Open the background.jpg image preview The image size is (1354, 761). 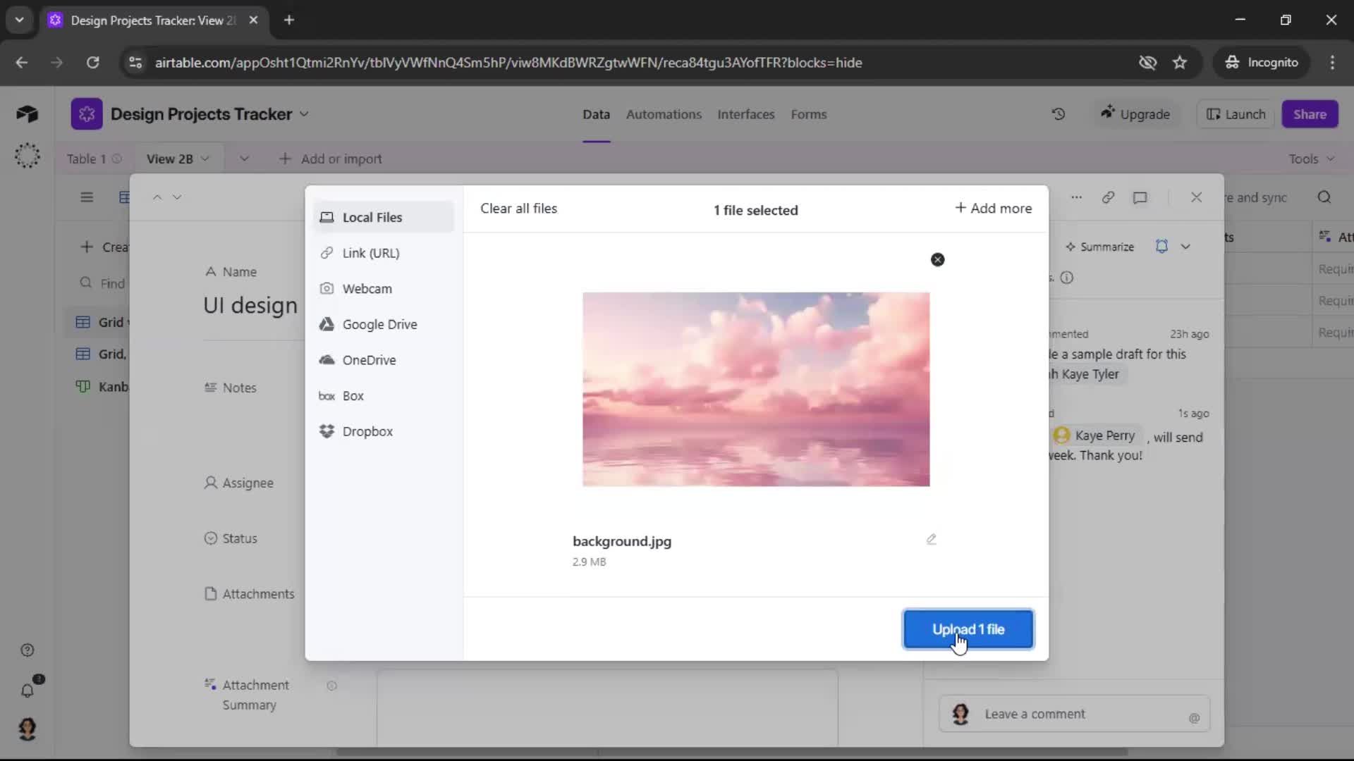pyautogui.click(x=756, y=389)
